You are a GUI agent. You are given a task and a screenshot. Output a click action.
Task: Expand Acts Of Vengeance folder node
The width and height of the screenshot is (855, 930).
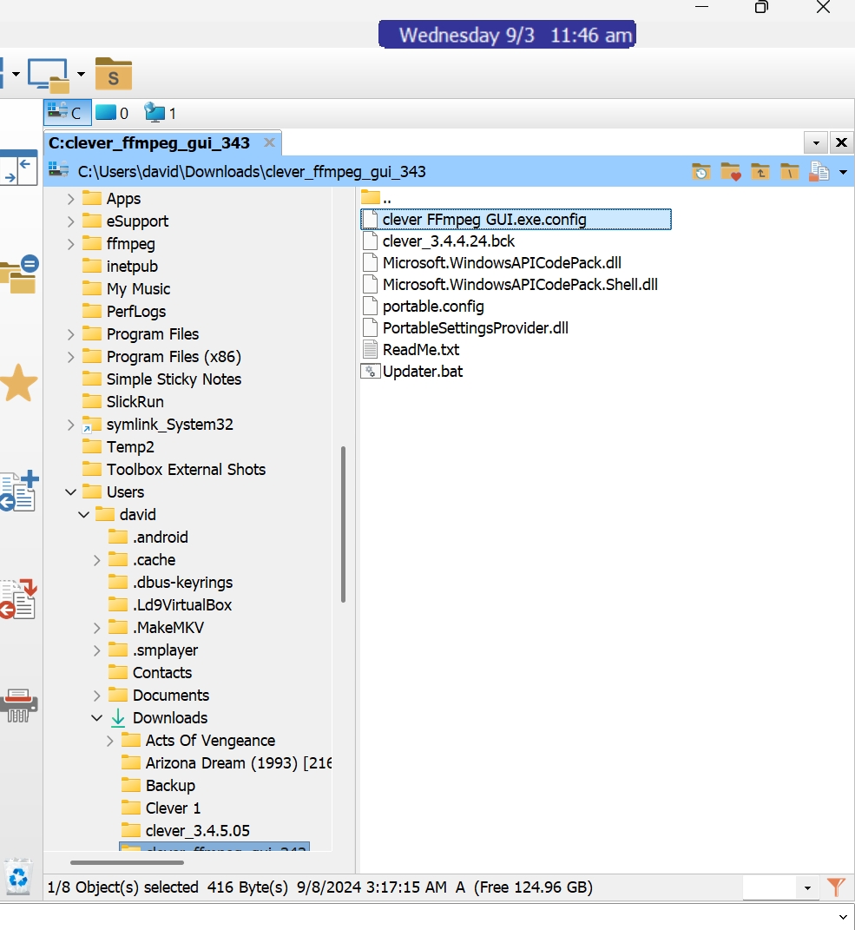109,741
